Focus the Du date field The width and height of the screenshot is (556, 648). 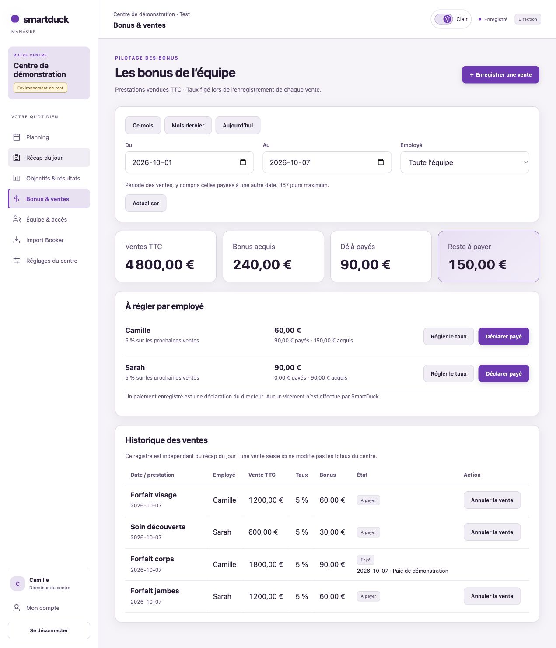pos(189,162)
